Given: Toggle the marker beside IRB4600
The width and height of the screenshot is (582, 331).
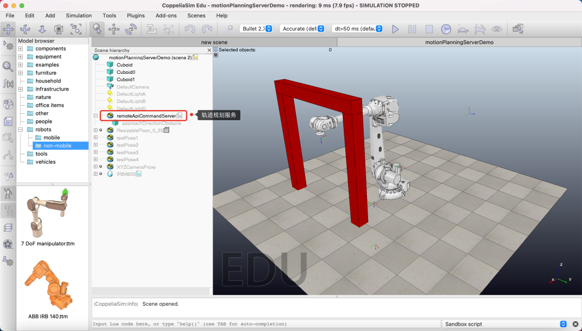Looking at the screenshot, I should (x=100, y=174).
